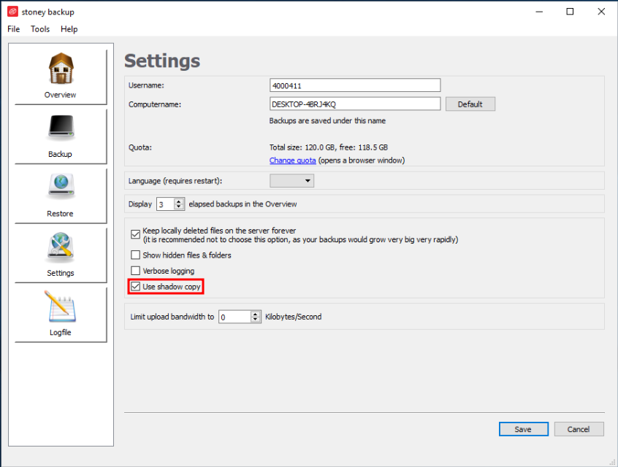Open the Help menu
This screenshot has width=618, height=467.
click(69, 29)
